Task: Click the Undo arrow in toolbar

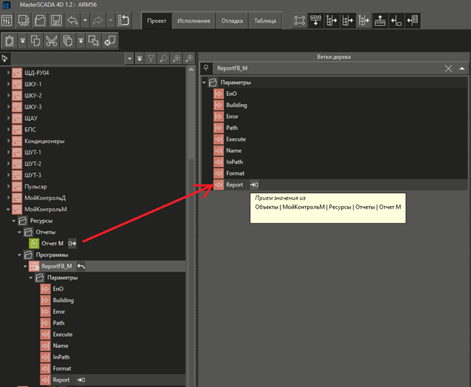Action: click(x=72, y=21)
